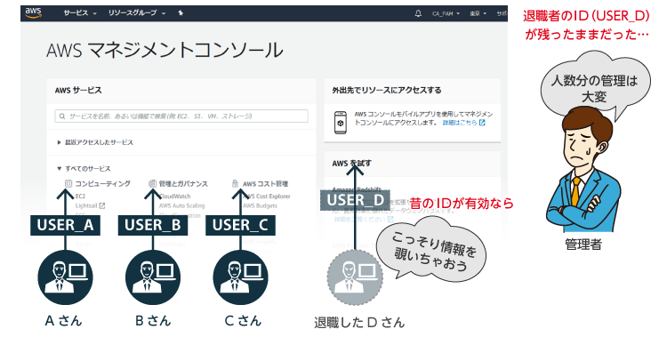Click the コンピューティング category icon
The height and width of the screenshot is (337, 667).
click(68, 183)
